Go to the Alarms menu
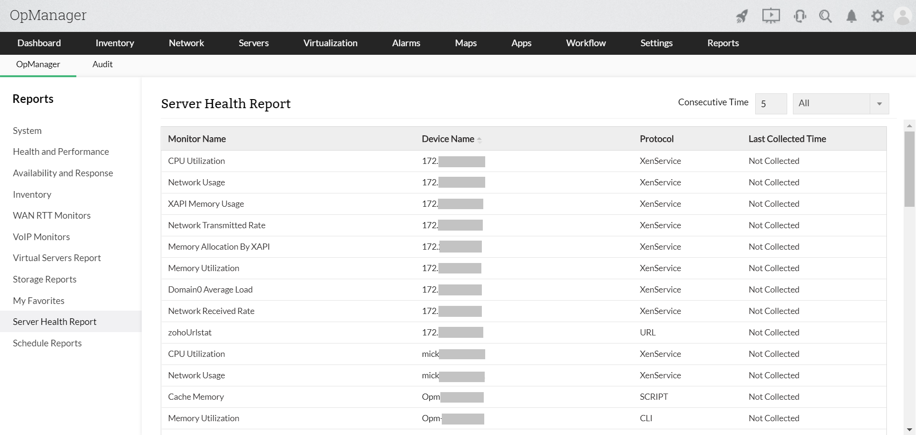916x435 pixels. 406,43
